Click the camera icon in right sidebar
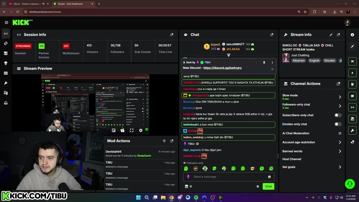This screenshot has height=202, width=359. [x=352, y=119]
